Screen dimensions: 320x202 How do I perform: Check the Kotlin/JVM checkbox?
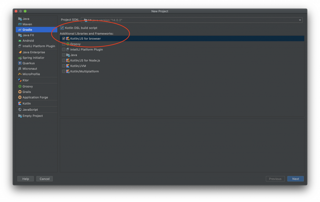point(64,66)
